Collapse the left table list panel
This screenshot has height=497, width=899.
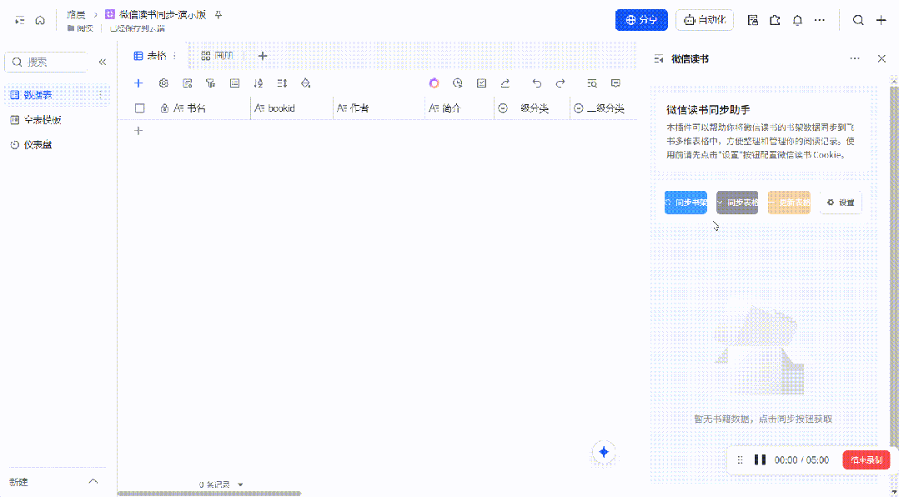pos(103,62)
